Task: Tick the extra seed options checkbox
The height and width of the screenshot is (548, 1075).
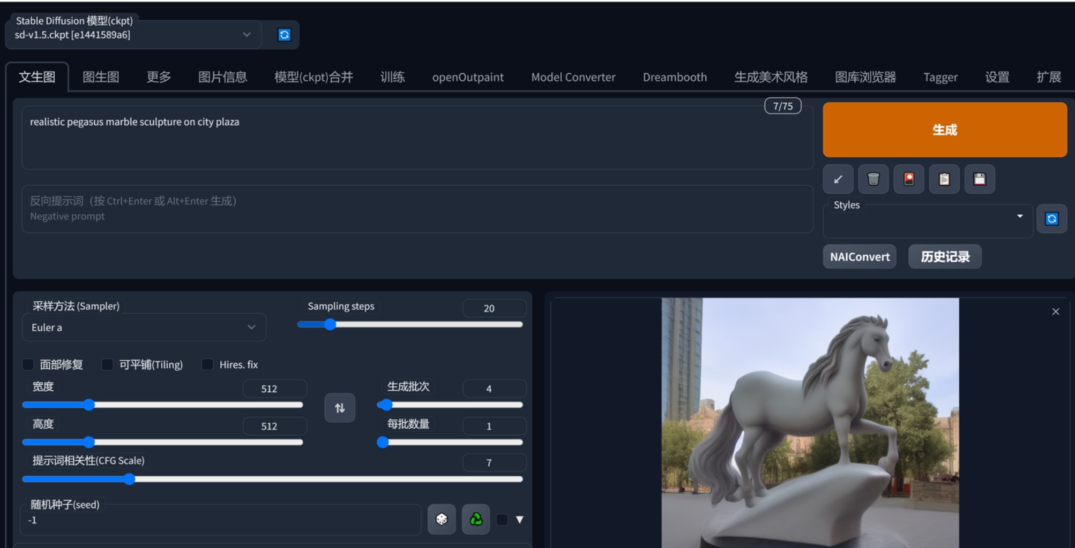Action: [x=502, y=520]
